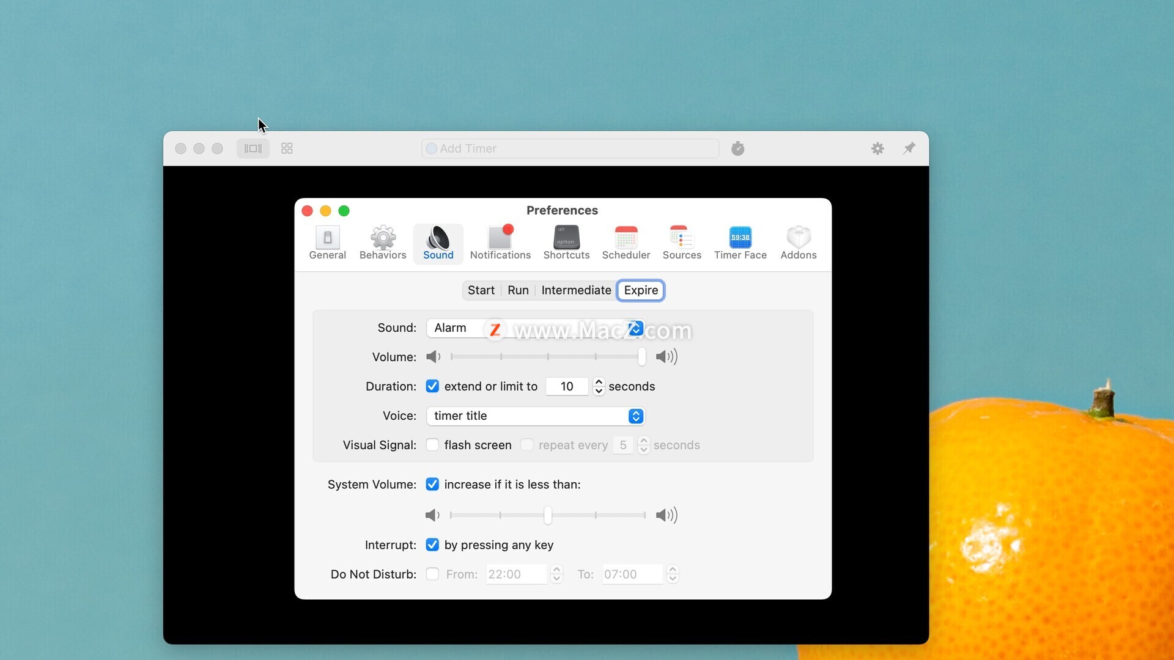Open the Notifications preferences pane

pyautogui.click(x=500, y=243)
